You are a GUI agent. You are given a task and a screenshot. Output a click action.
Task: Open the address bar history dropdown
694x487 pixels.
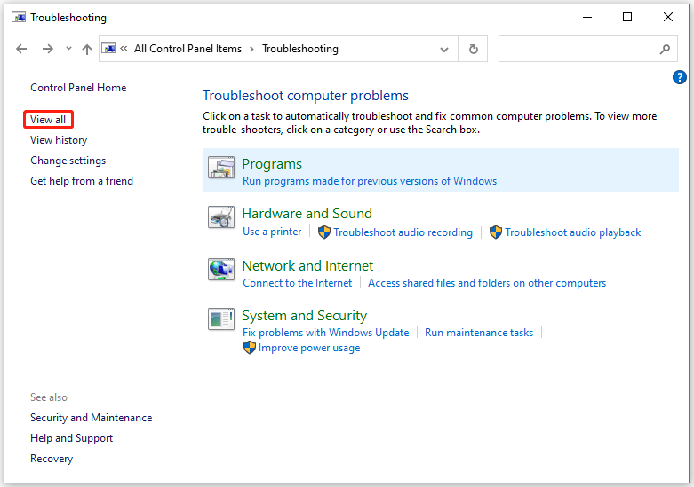tap(444, 50)
